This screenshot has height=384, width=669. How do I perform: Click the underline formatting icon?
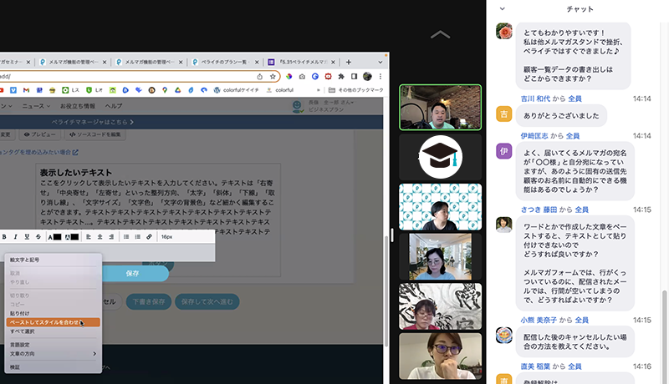pyautogui.click(x=27, y=237)
